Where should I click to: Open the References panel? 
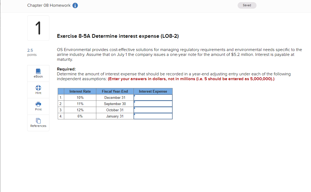click(x=38, y=123)
